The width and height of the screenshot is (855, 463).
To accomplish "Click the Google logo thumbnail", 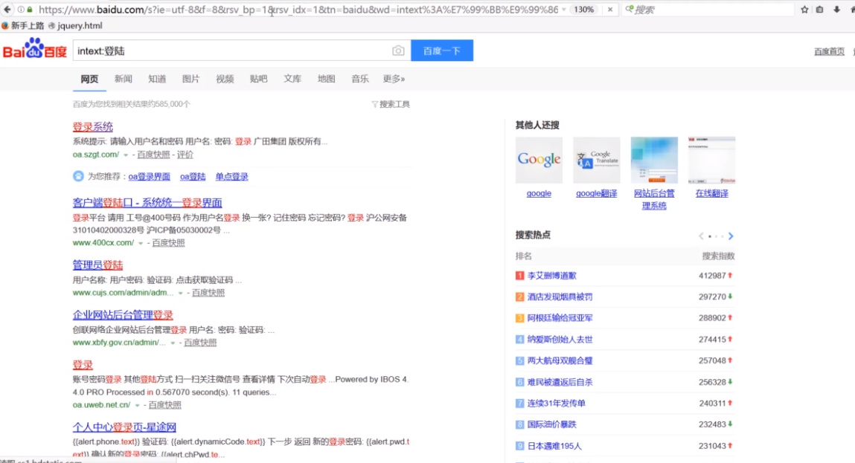I will point(539,160).
